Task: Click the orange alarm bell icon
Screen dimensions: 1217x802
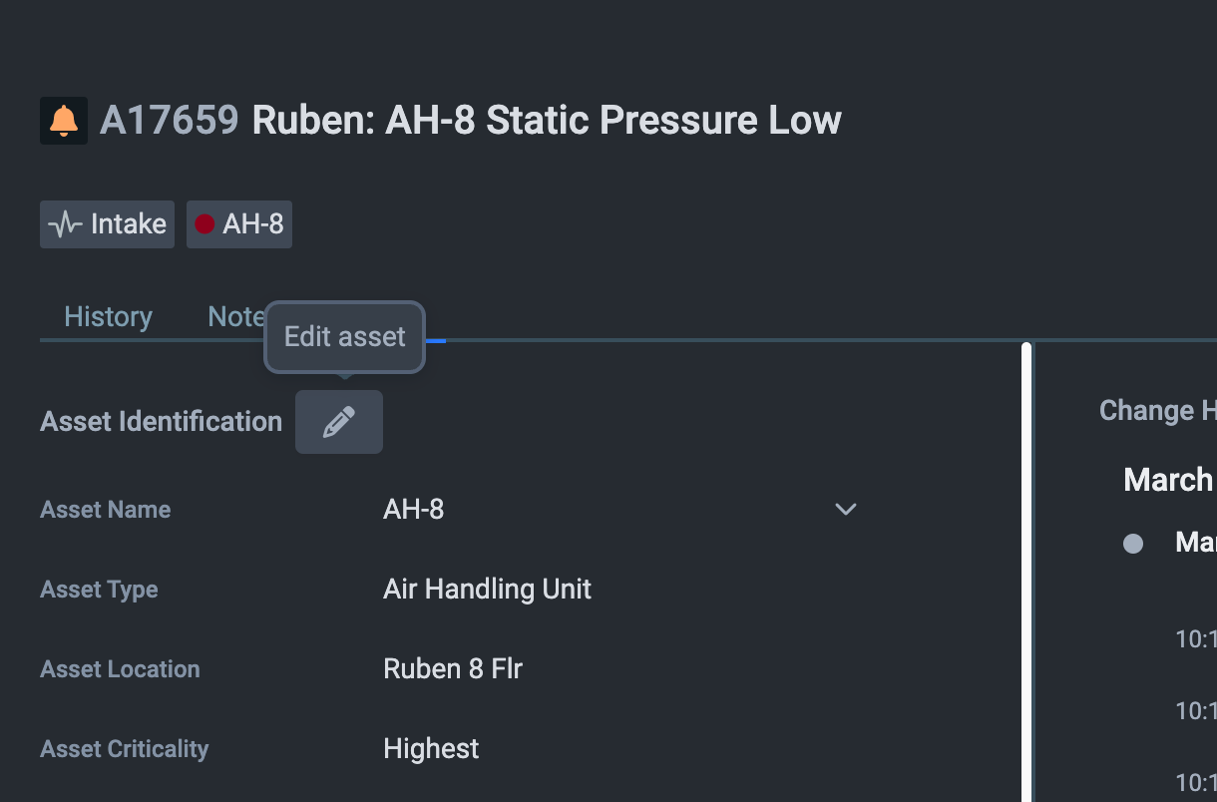Action: pos(64,121)
